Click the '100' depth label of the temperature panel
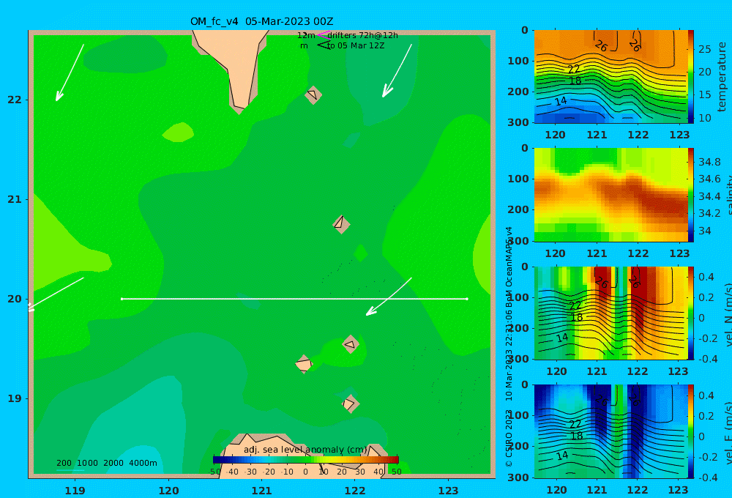Screen dimensions: 732x498 pyautogui.click(x=518, y=61)
